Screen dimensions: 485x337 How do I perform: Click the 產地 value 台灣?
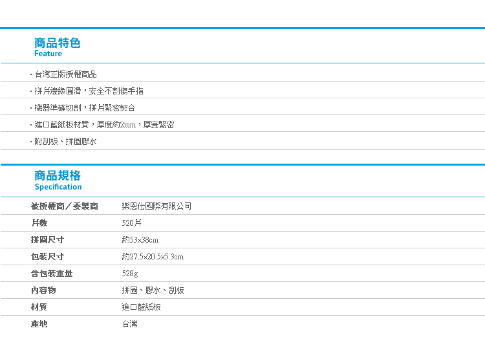click(x=129, y=324)
